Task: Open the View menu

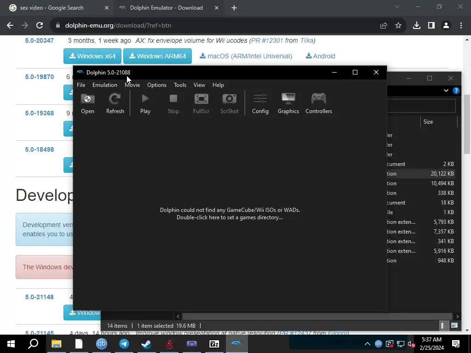Action: pyautogui.click(x=199, y=85)
